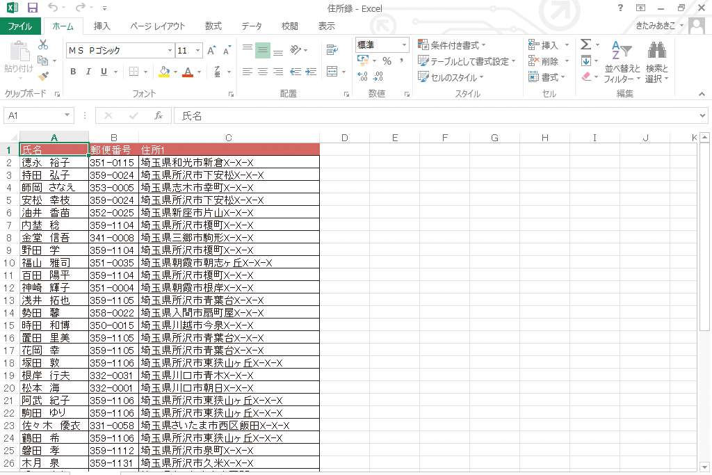The image size is (712, 475).
Task: Clear contents with the eraser icon
Action: (586, 77)
